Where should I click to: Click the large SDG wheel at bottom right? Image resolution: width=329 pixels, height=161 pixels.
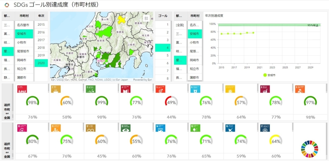(x=309, y=146)
